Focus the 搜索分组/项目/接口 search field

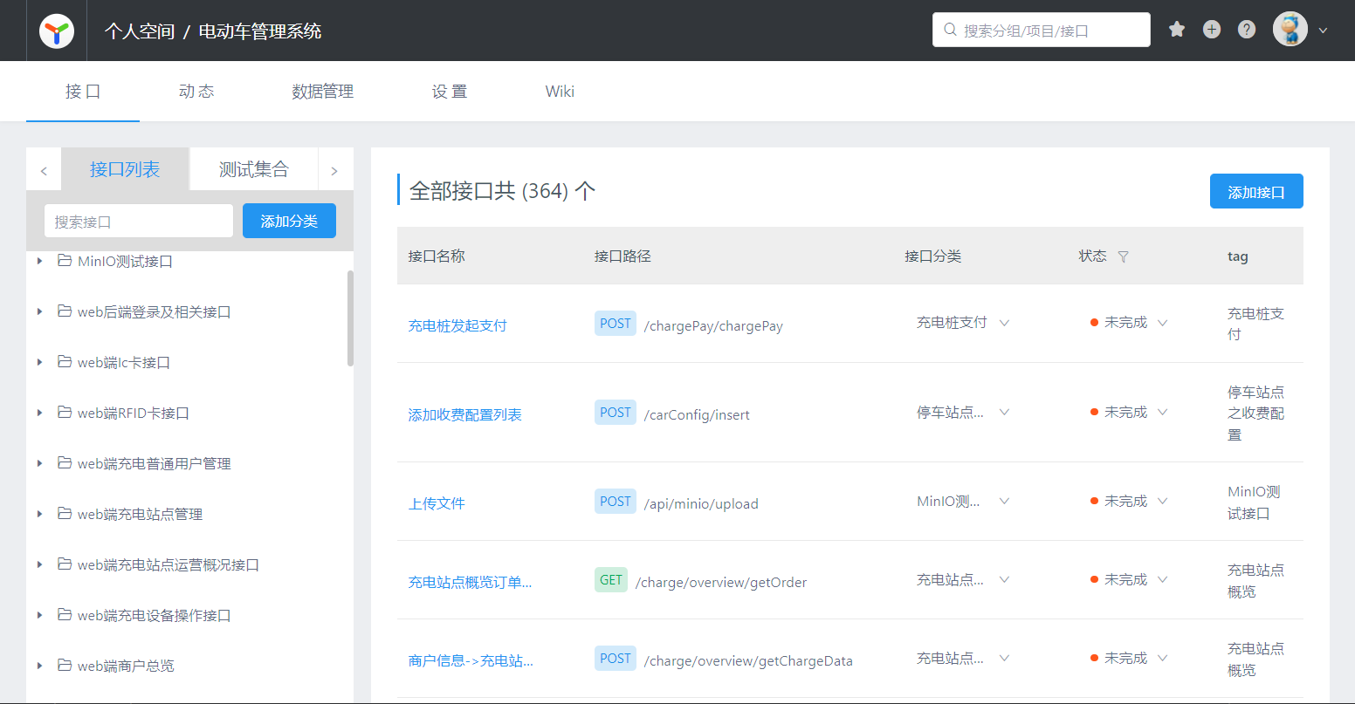tap(1042, 30)
